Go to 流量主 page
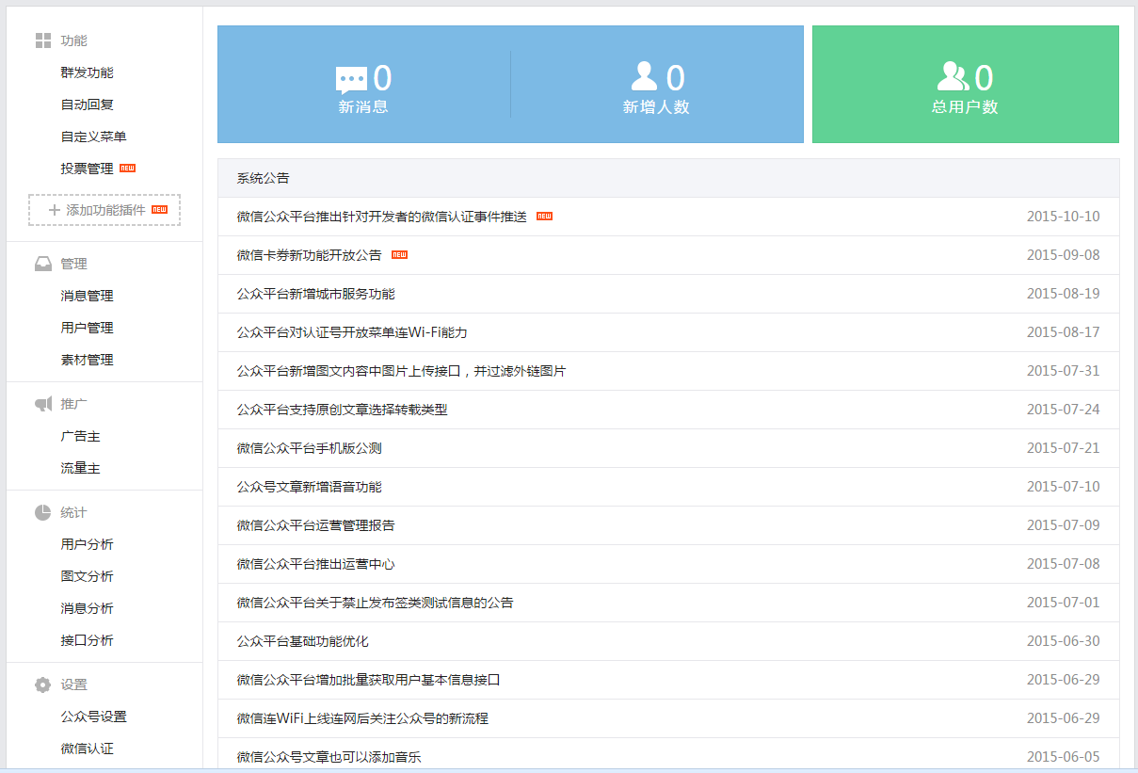 click(x=80, y=468)
